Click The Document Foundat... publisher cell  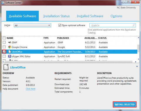click(x=70, y=52)
